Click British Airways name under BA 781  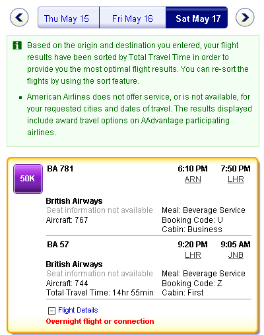click(74, 201)
